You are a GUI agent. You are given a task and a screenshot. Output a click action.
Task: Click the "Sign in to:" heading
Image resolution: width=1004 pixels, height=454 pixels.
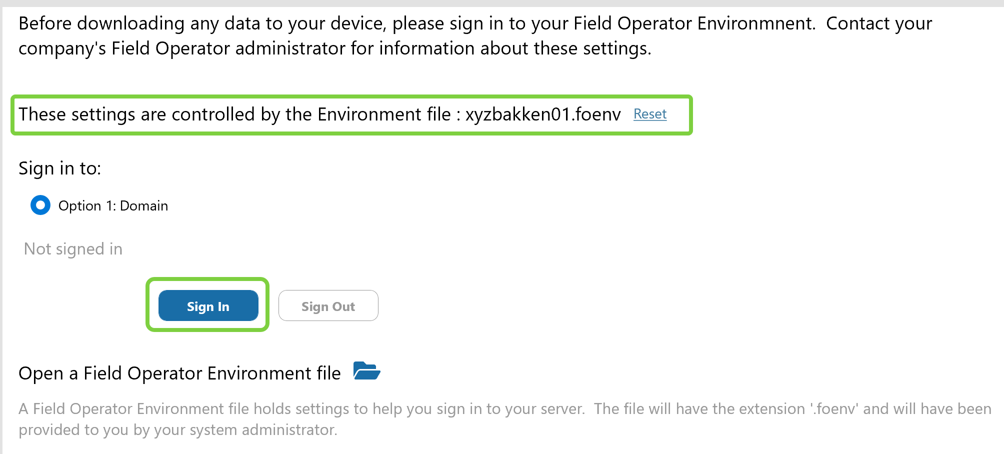[59, 168]
